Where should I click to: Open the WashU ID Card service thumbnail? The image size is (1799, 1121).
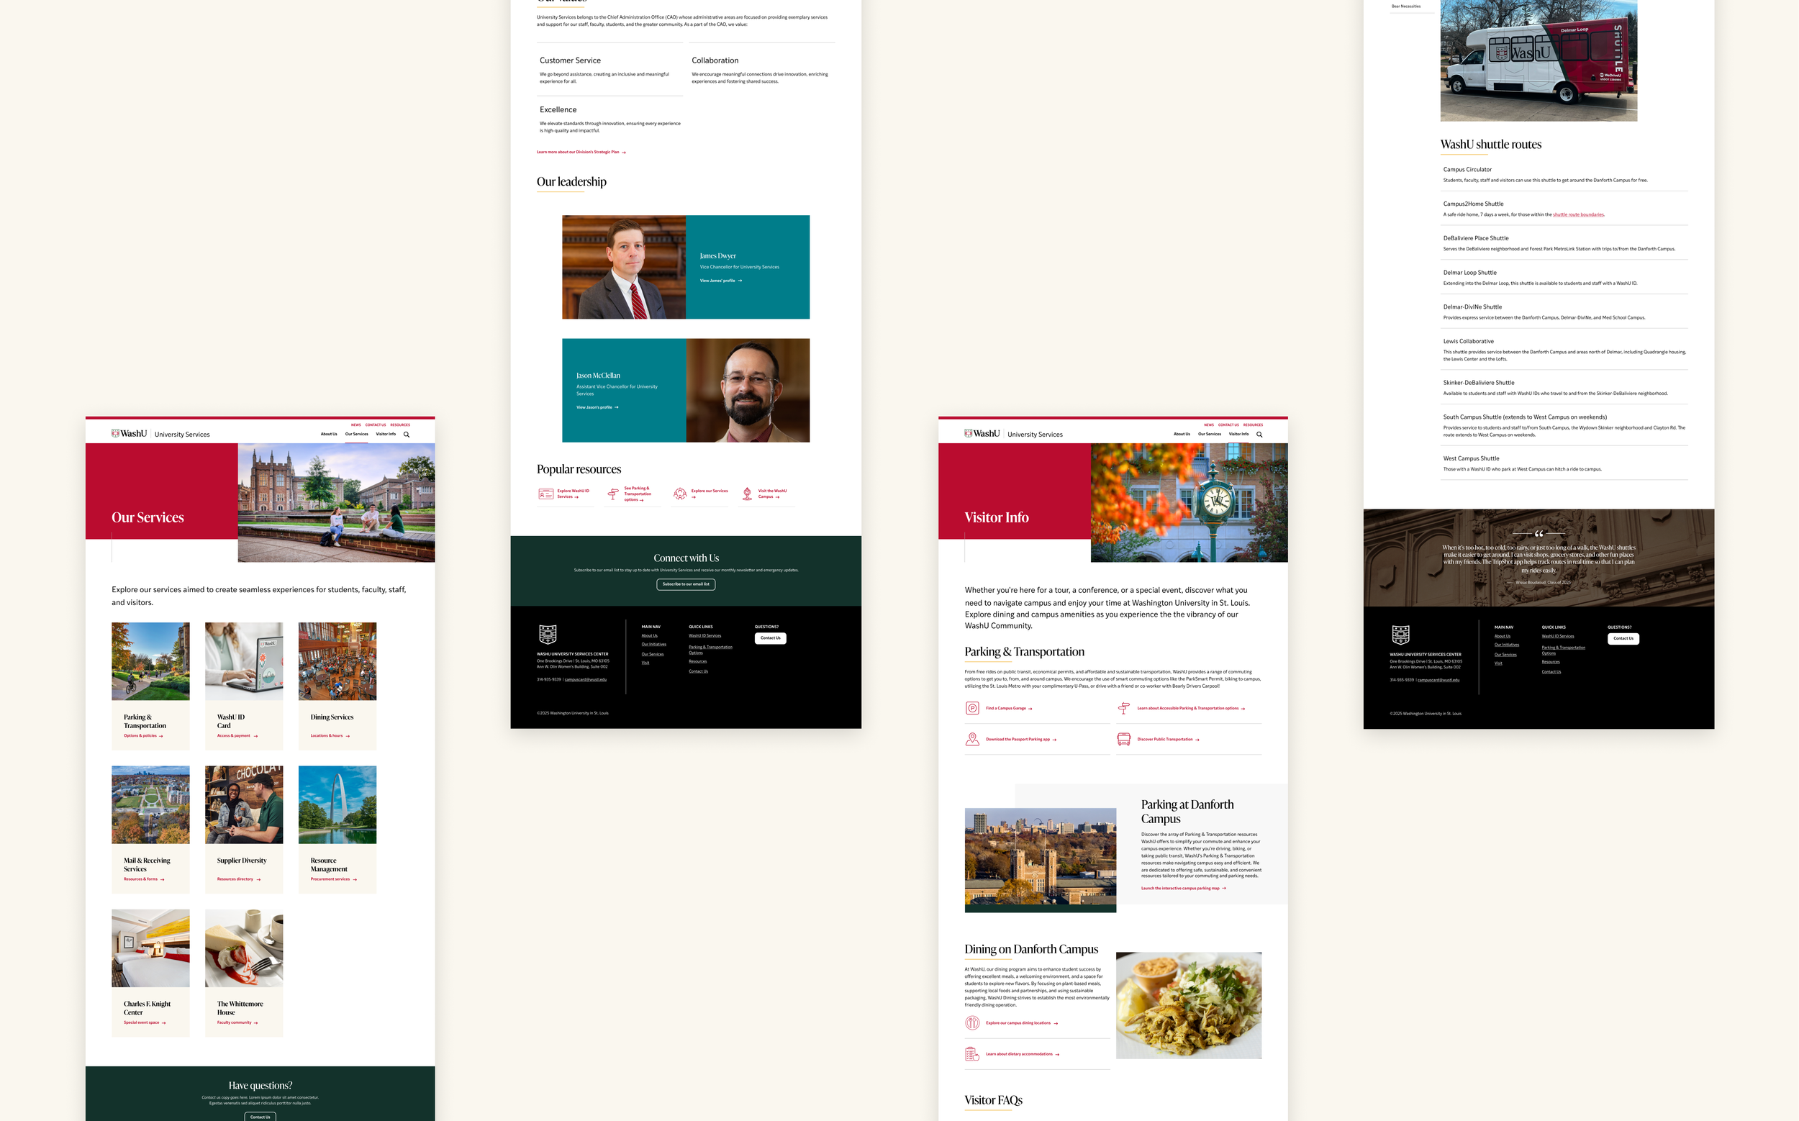click(244, 661)
